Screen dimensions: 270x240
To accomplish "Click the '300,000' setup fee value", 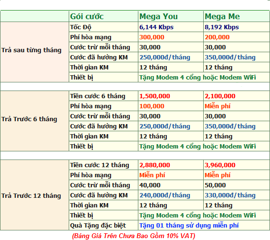I will click(x=152, y=37).
